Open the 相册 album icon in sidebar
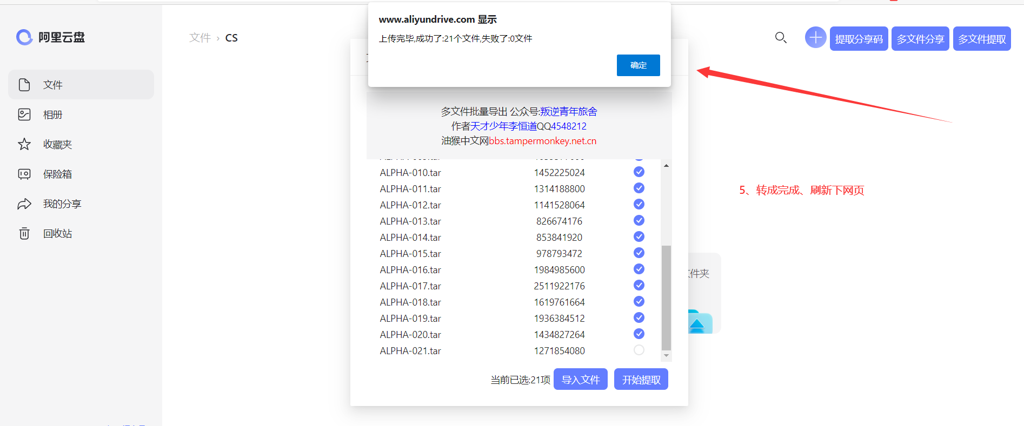 point(24,114)
